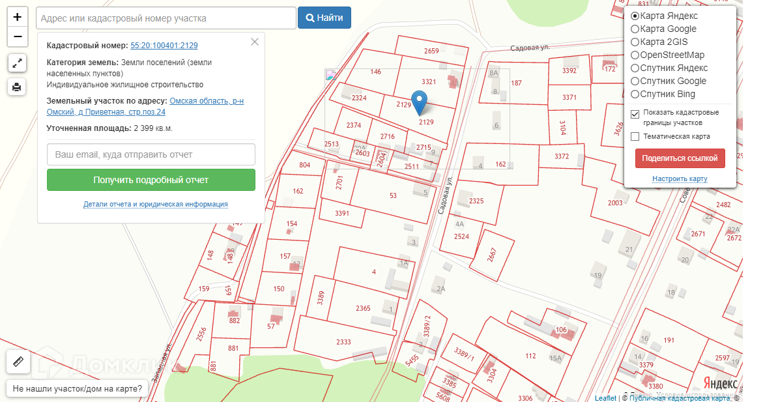The width and height of the screenshot is (778, 402).
Task: Click parcel 53 on the map
Action: (x=393, y=195)
